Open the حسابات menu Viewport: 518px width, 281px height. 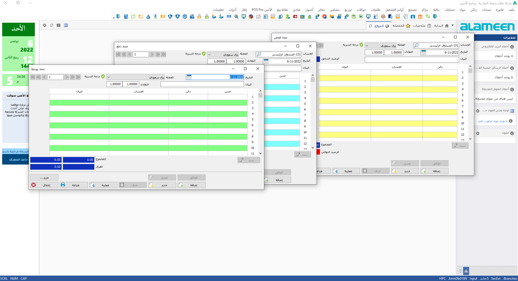click(x=450, y=10)
